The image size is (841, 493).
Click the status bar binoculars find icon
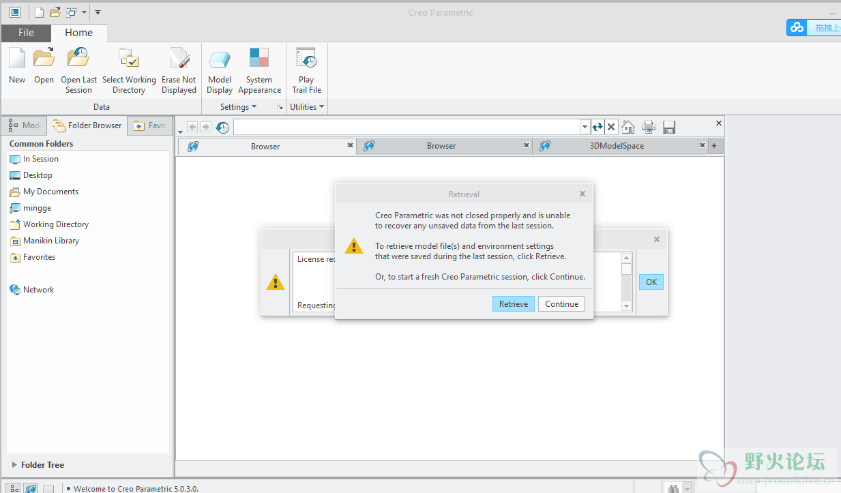tap(673, 488)
